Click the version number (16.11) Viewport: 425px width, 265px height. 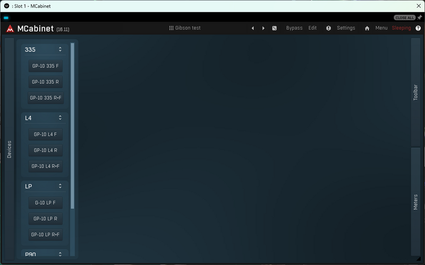[x=63, y=30]
